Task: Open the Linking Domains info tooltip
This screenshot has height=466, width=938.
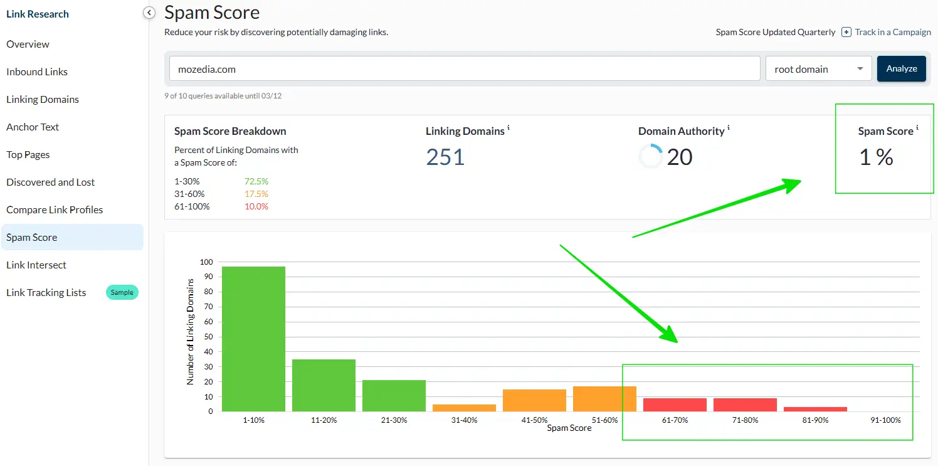Action: coord(509,127)
